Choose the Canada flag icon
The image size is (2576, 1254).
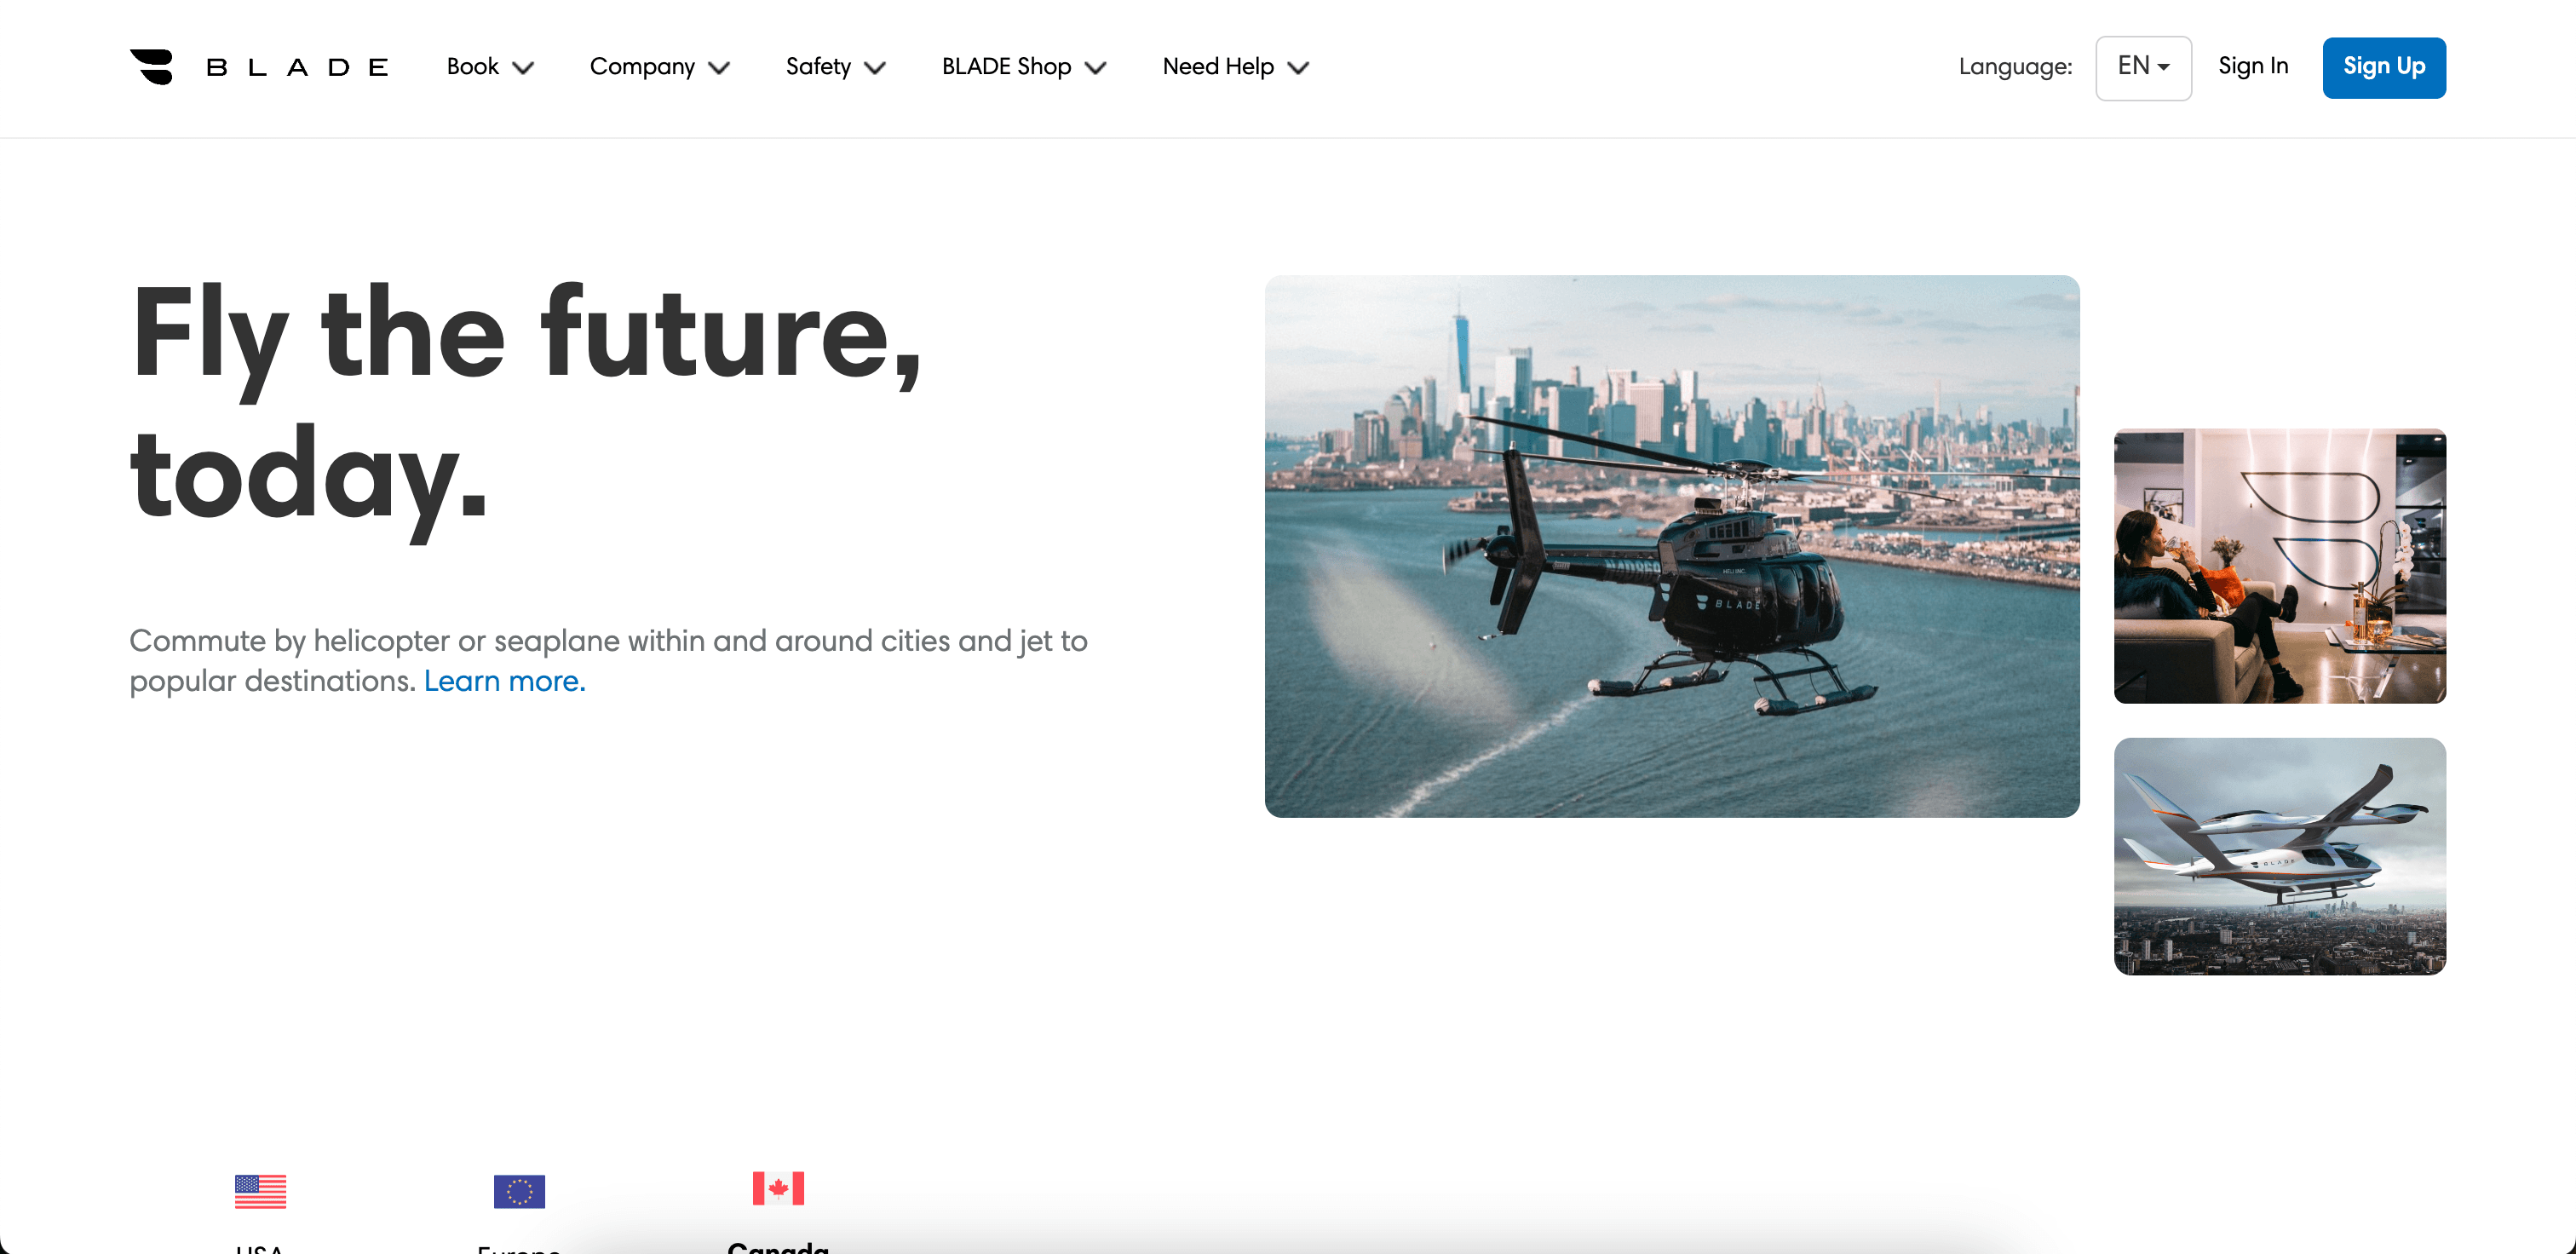coord(778,1188)
